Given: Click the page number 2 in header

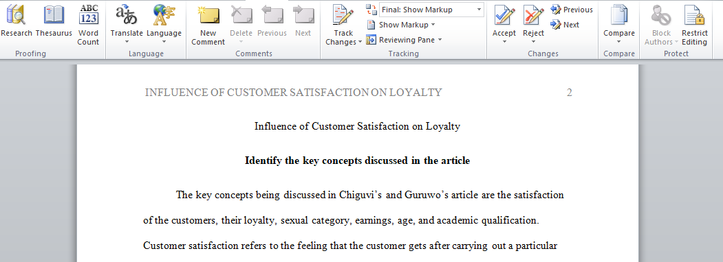Looking at the screenshot, I should 570,93.
